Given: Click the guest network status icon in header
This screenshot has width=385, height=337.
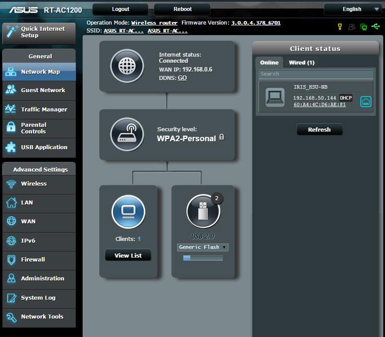Looking at the screenshot, I should (352, 27).
